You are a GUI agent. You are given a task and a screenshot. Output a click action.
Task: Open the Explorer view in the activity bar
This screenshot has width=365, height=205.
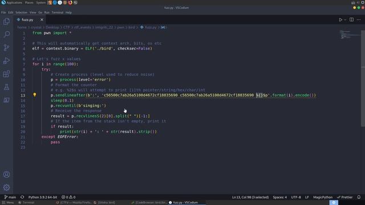pyautogui.click(x=6, y=22)
